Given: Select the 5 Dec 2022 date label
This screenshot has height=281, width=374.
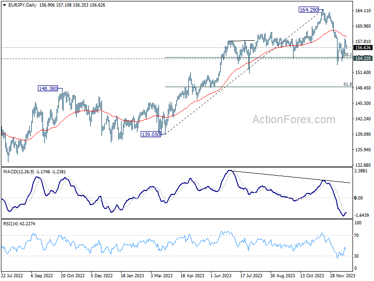Looking at the screenshot, I should coord(102,275).
